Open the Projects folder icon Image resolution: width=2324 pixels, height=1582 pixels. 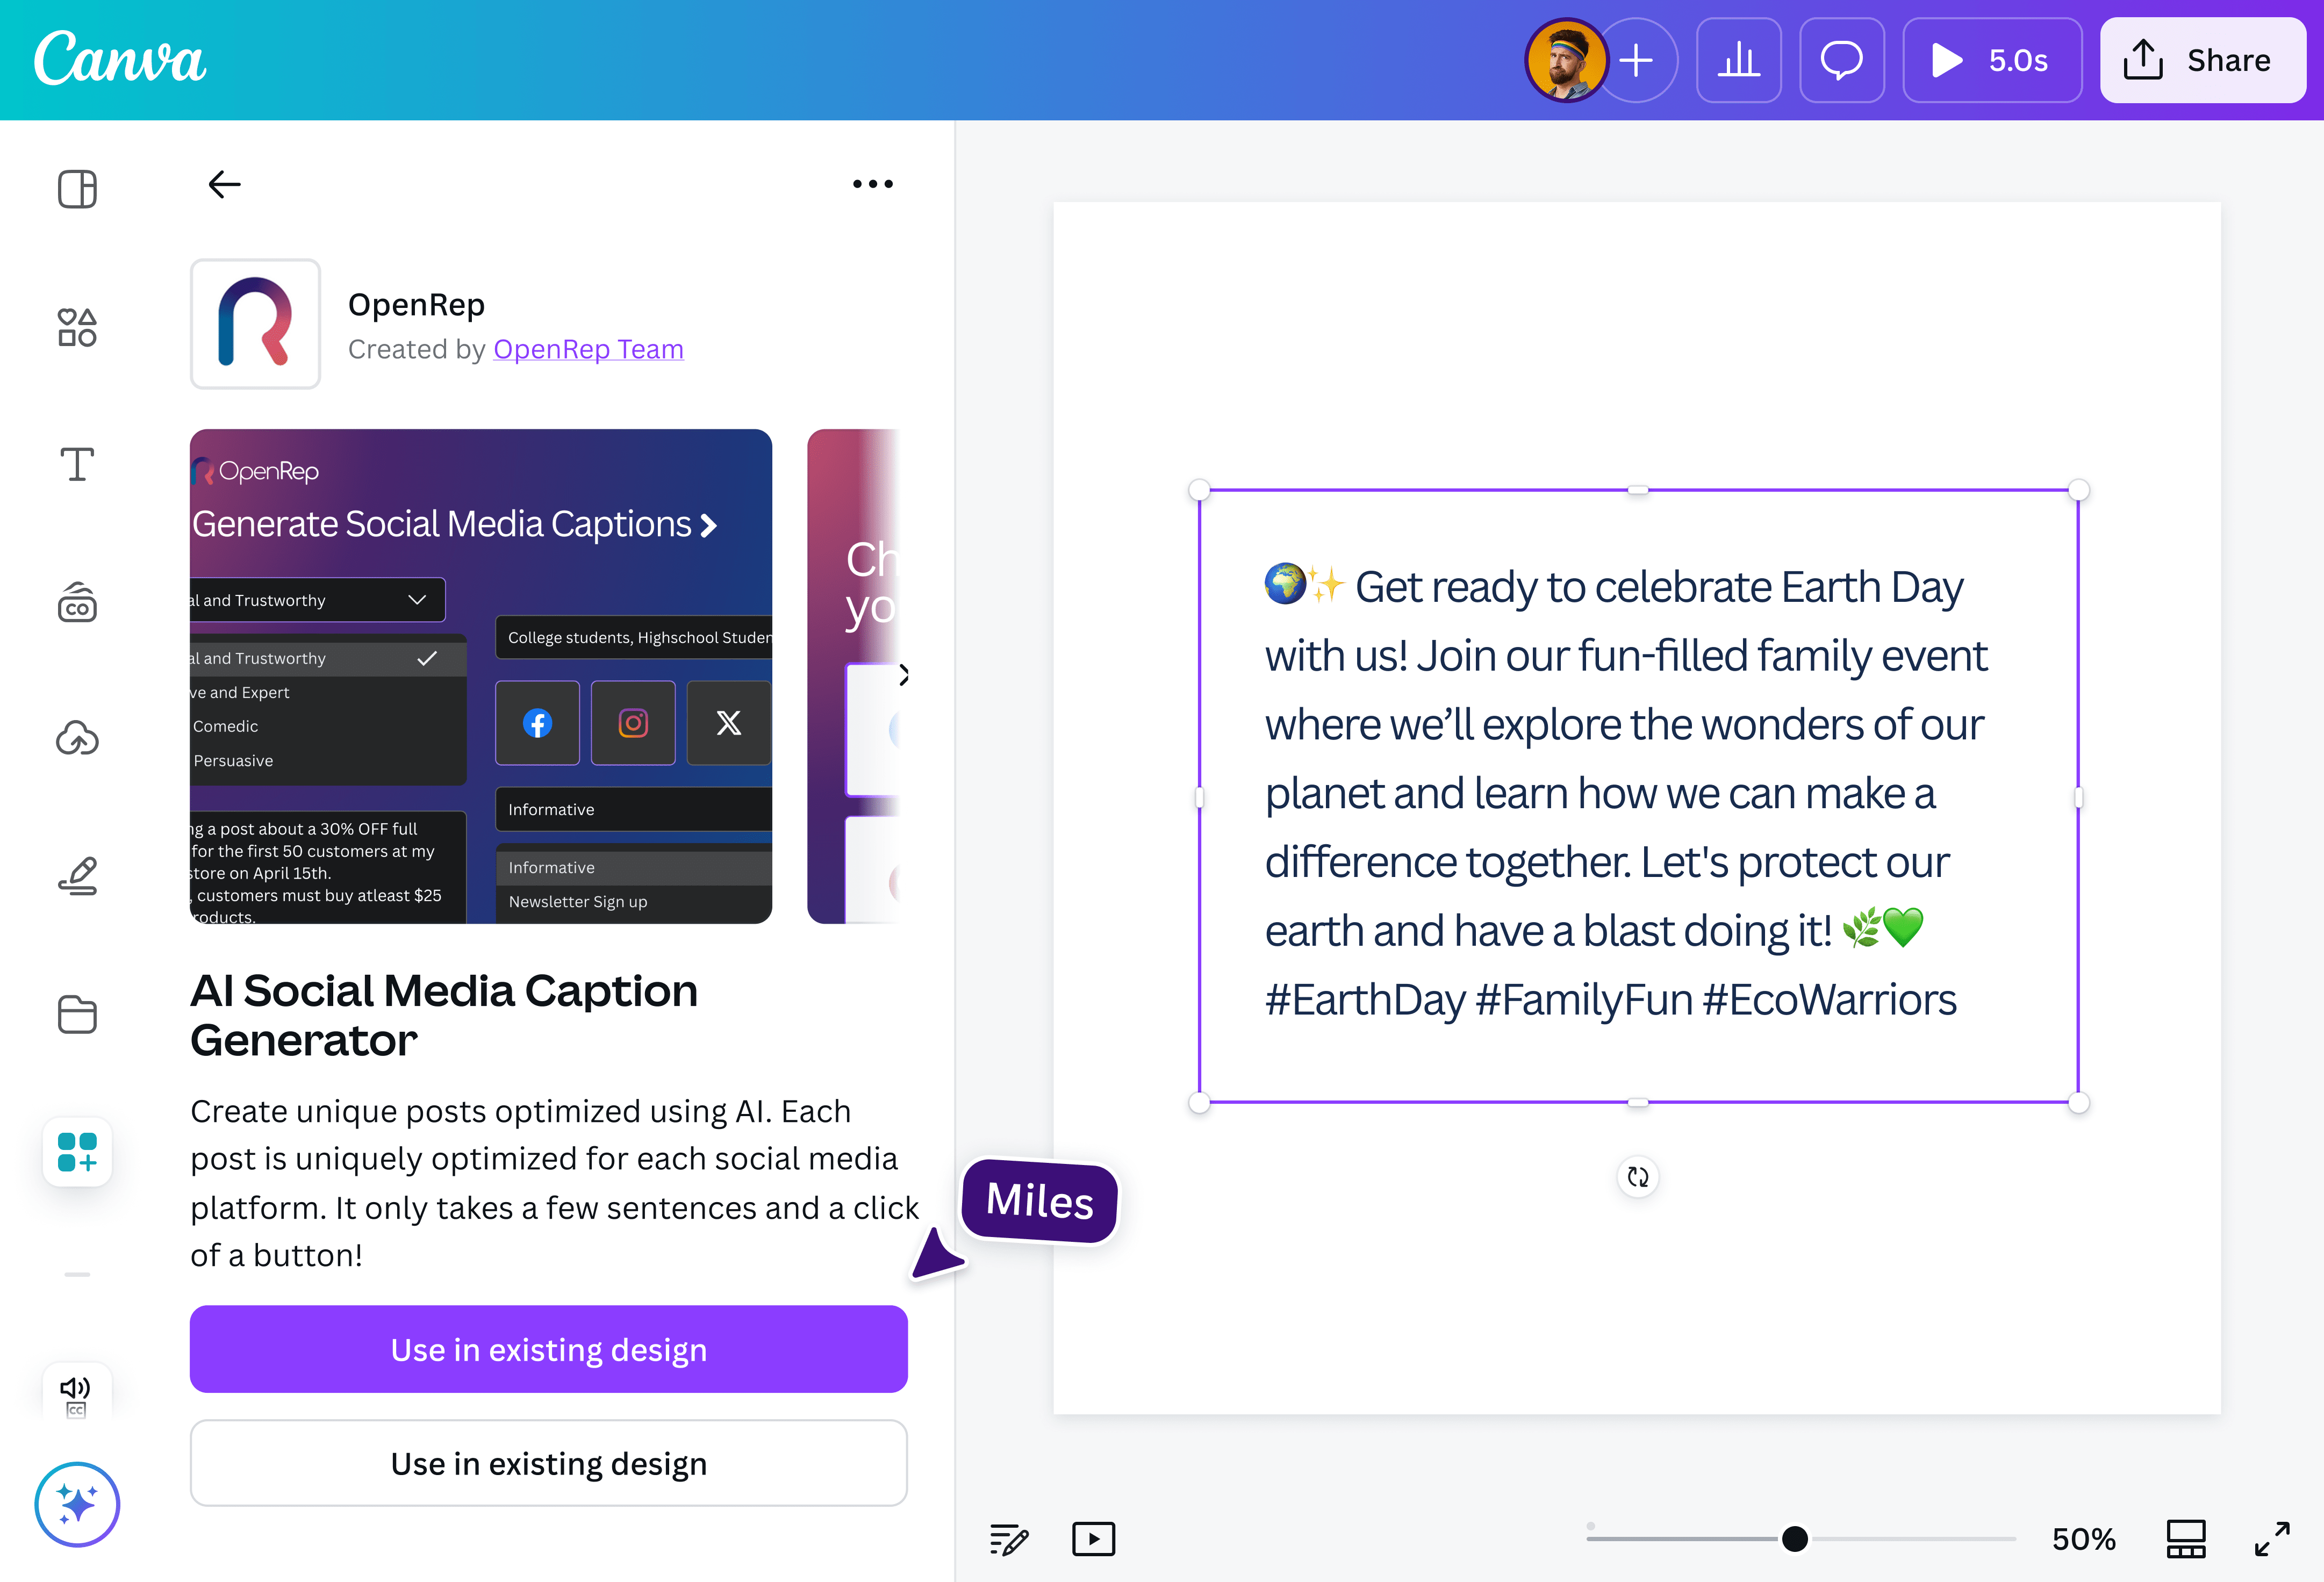pos(77,1014)
